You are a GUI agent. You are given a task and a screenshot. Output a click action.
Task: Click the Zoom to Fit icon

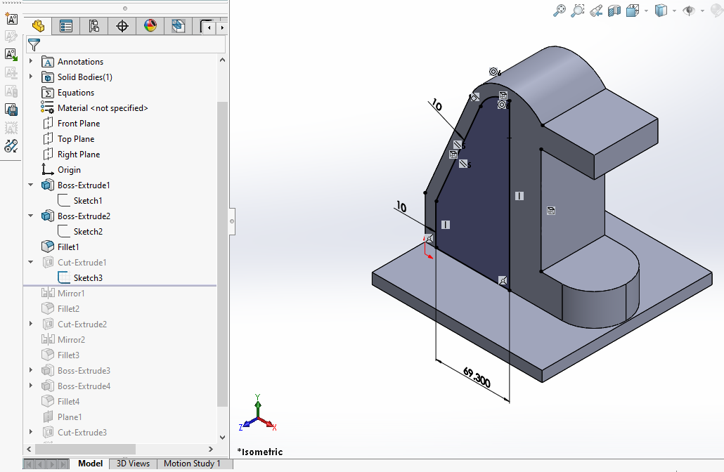[x=560, y=11]
